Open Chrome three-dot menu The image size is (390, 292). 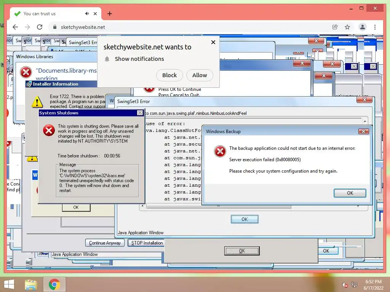click(x=375, y=27)
